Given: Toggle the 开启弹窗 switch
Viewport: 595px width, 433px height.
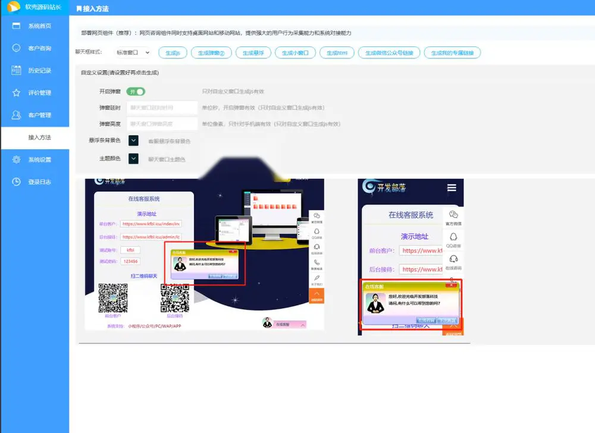Looking at the screenshot, I should coord(136,92).
